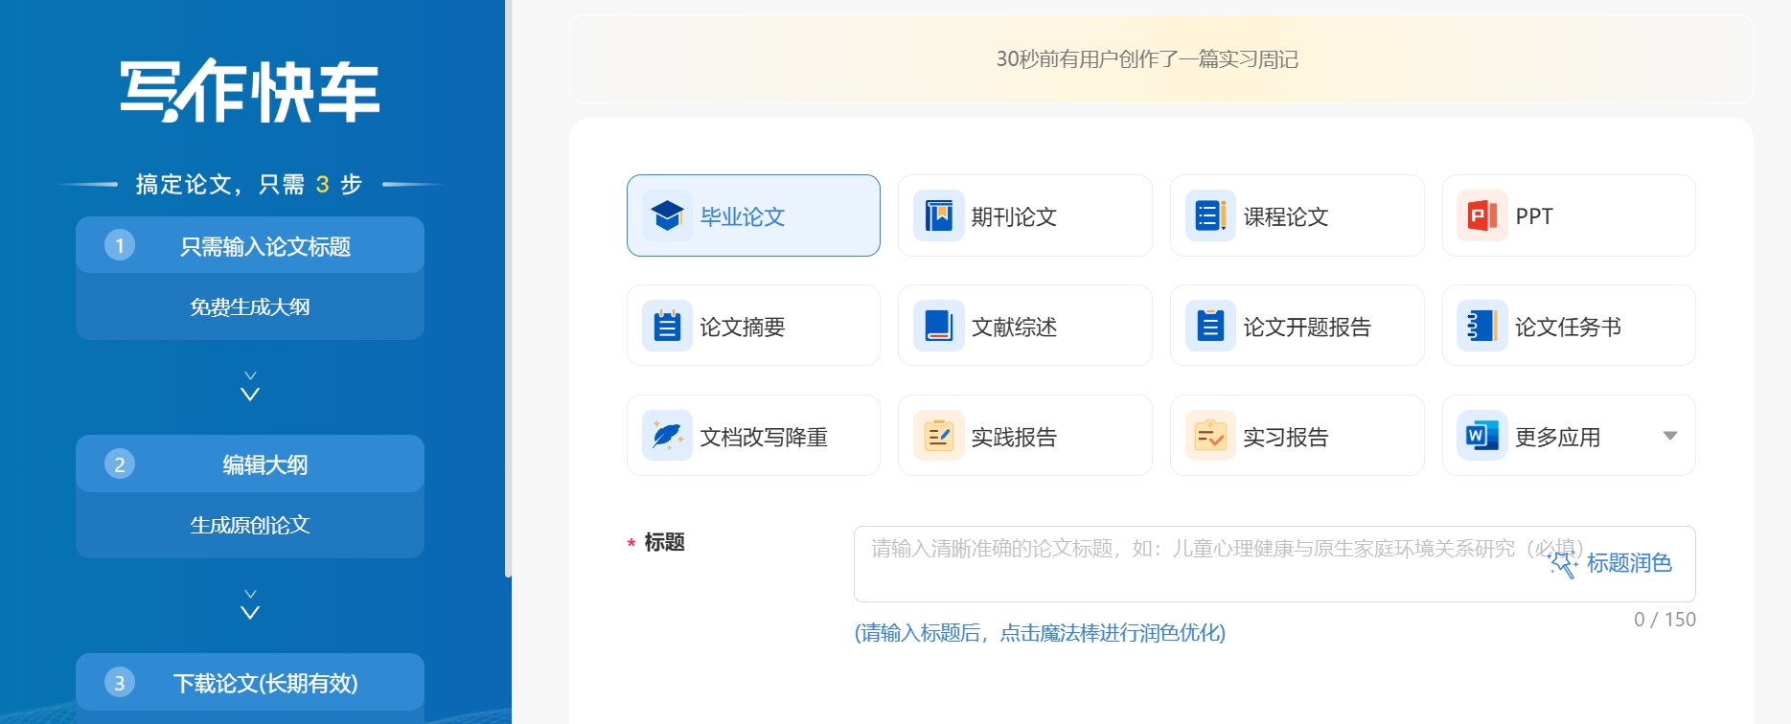Click the magic wand 标题润色 icon

tap(1563, 564)
